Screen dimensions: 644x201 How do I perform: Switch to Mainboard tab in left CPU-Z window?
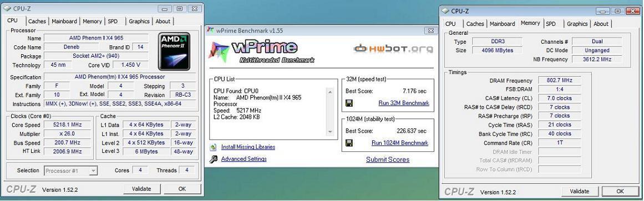click(64, 21)
